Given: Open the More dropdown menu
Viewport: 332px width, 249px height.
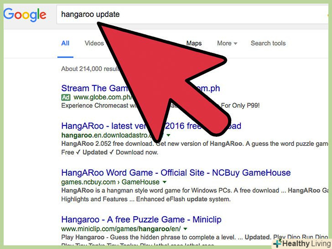Looking at the screenshot, I should coord(227,43).
